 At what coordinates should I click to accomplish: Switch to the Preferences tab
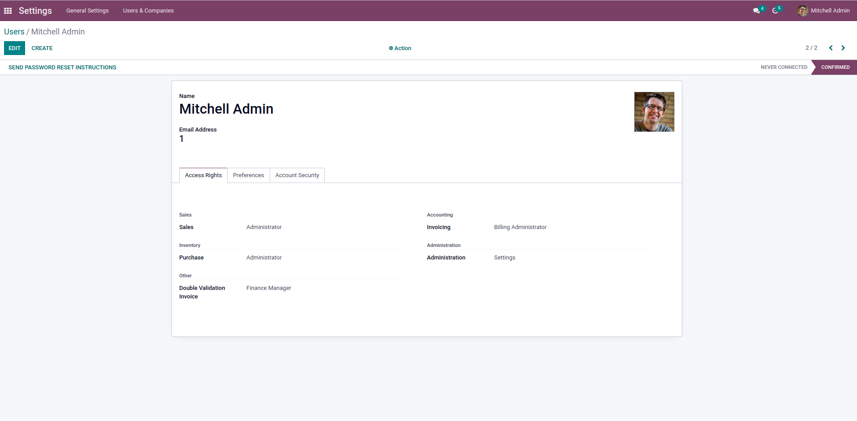pos(248,175)
